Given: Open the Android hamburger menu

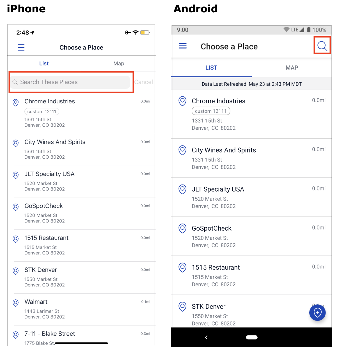Looking at the screenshot, I should 183,46.
